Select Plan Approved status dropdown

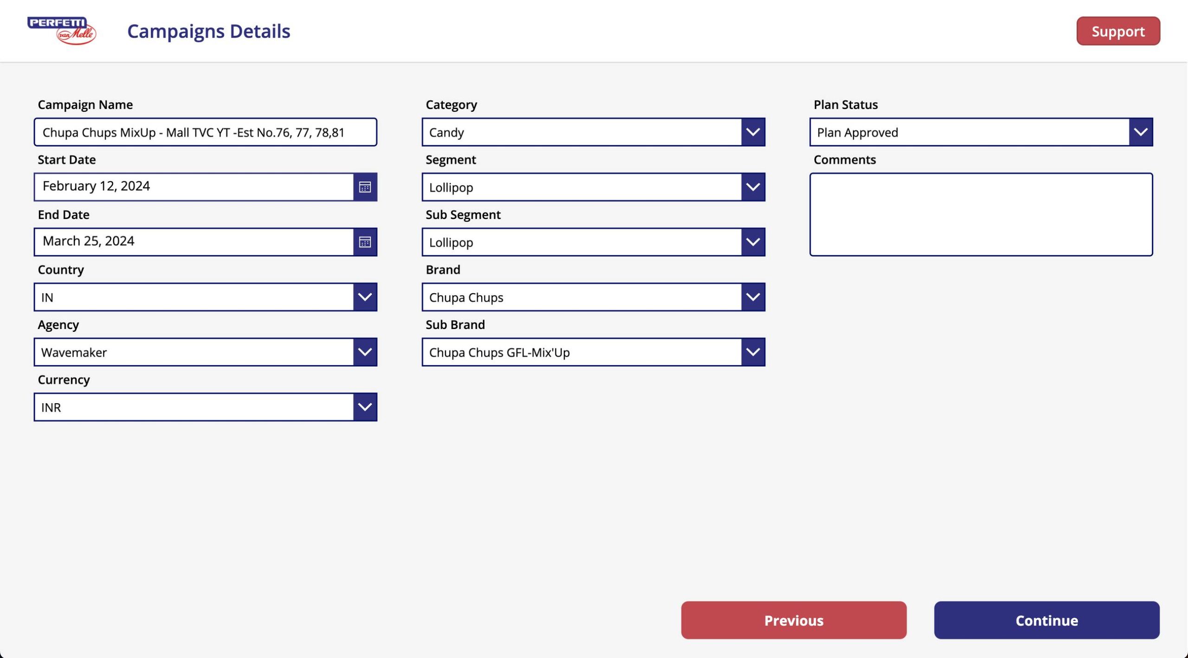tap(981, 131)
